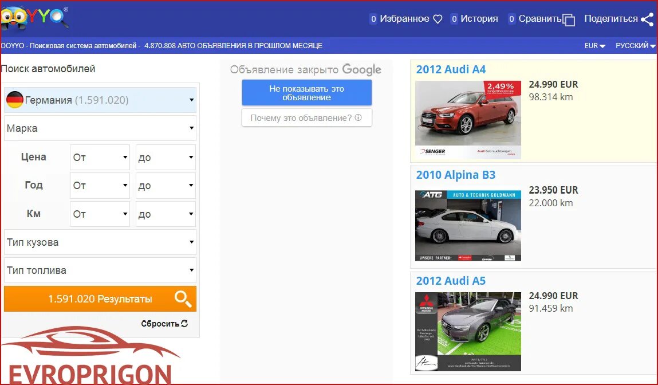Click the search magnifier on Результаты button
This screenshot has height=385, width=658.
[x=183, y=298]
